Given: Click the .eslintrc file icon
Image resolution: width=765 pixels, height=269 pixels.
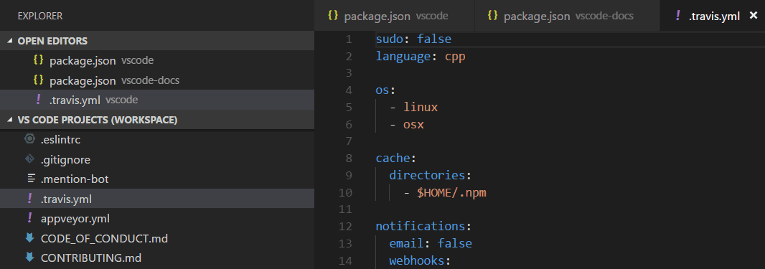Looking at the screenshot, I should tap(29, 139).
